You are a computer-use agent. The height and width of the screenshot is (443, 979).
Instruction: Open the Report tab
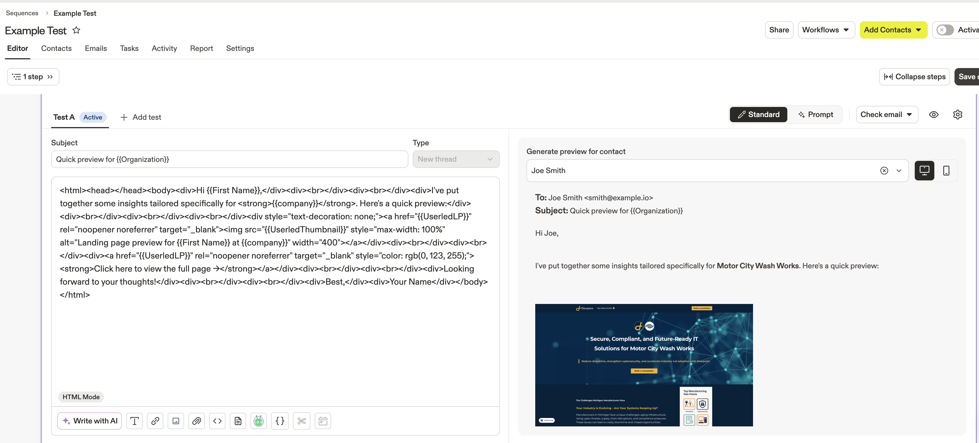coord(201,49)
